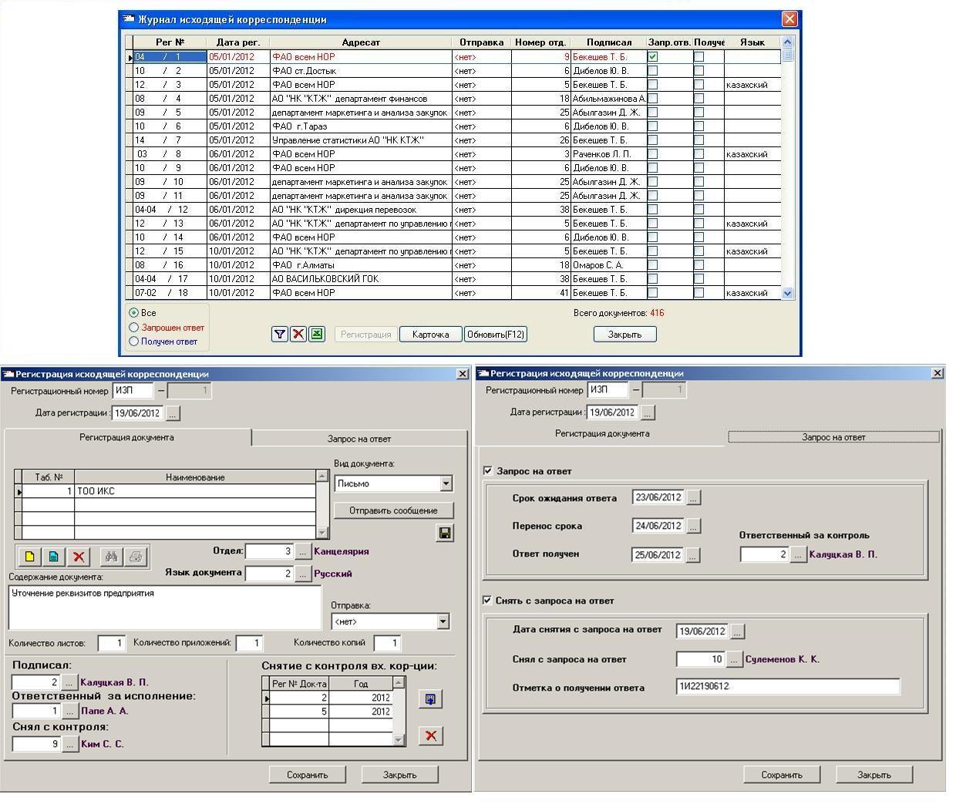
Task: Click the Карточка button
Action: click(x=431, y=335)
